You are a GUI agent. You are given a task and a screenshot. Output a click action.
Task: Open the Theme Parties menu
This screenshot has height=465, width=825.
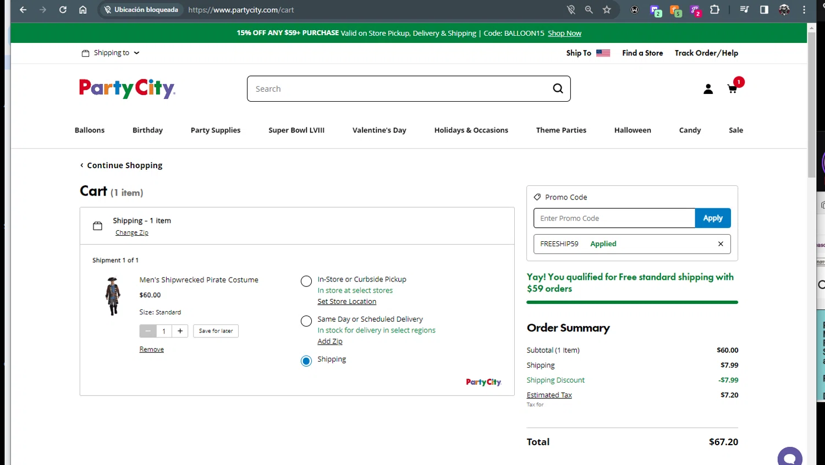(x=561, y=130)
